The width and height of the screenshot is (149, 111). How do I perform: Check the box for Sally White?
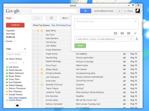click(x=34, y=31)
